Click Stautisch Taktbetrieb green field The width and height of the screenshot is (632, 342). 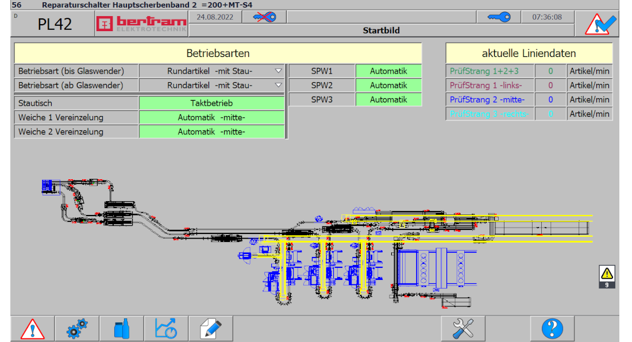tap(211, 103)
